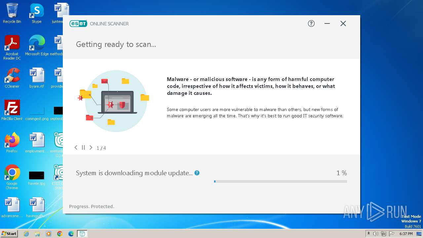This screenshot has width=423, height=238.
Task: Select advancene... Word document on desktop
Action: [12, 208]
